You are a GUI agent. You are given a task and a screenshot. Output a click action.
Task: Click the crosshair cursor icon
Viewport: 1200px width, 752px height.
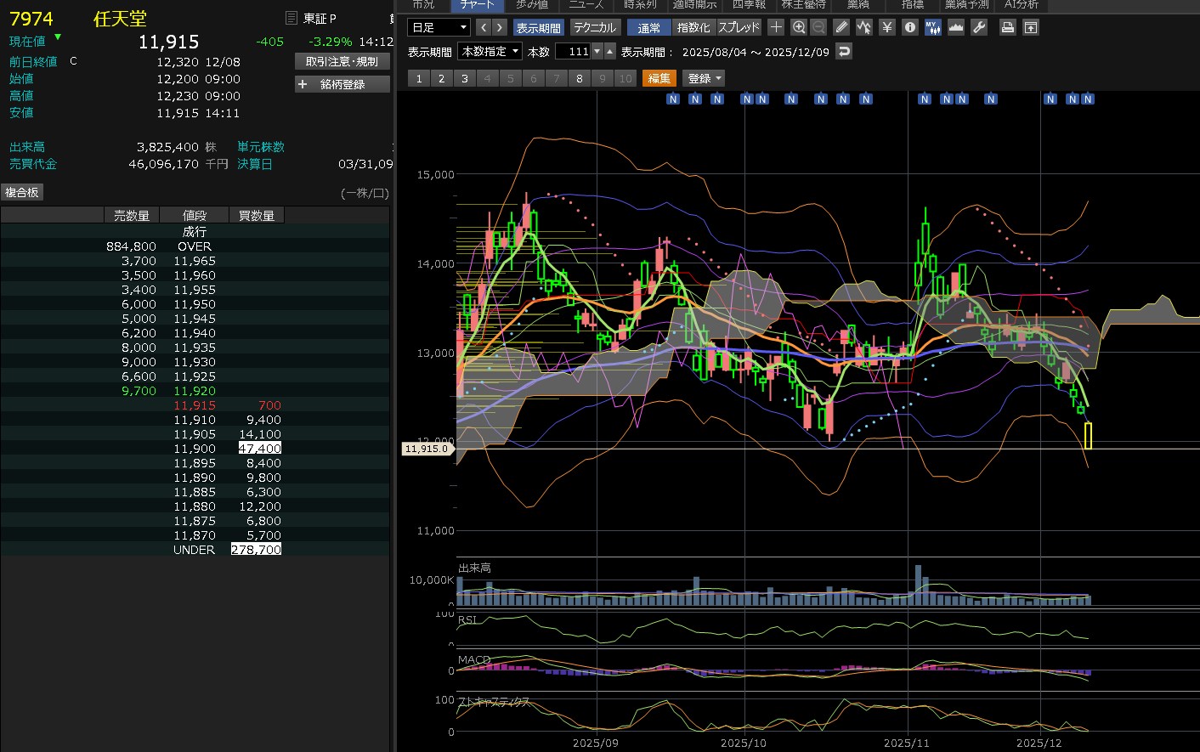(776, 27)
